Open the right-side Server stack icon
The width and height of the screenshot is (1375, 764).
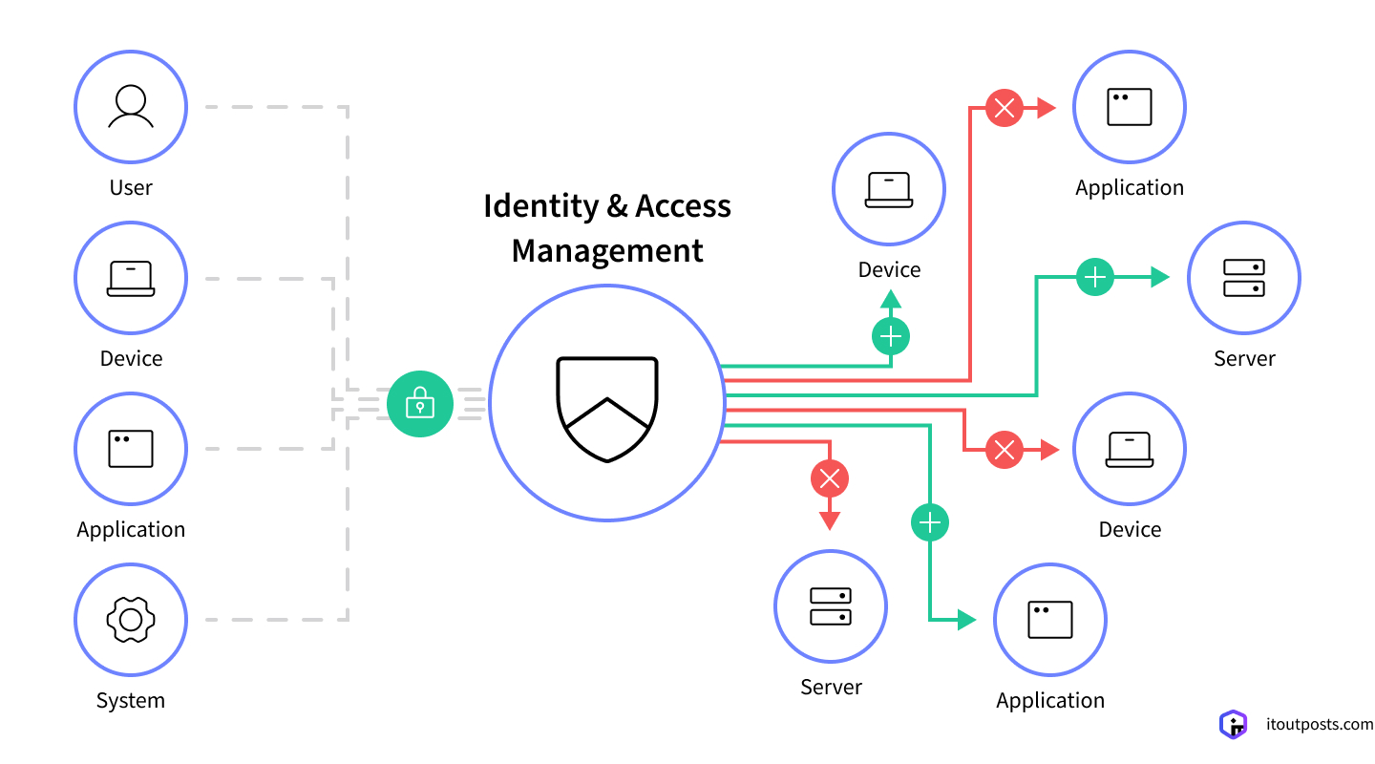pos(1243,277)
